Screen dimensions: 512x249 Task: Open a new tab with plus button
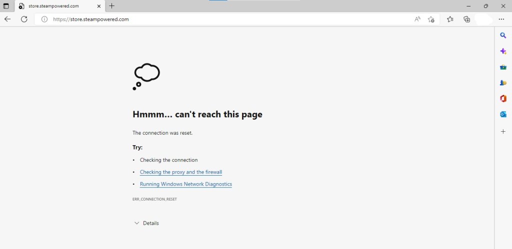point(111,6)
